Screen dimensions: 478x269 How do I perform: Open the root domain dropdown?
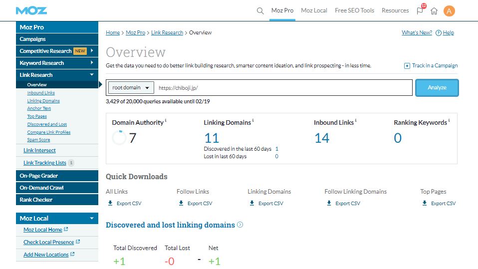tap(131, 88)
